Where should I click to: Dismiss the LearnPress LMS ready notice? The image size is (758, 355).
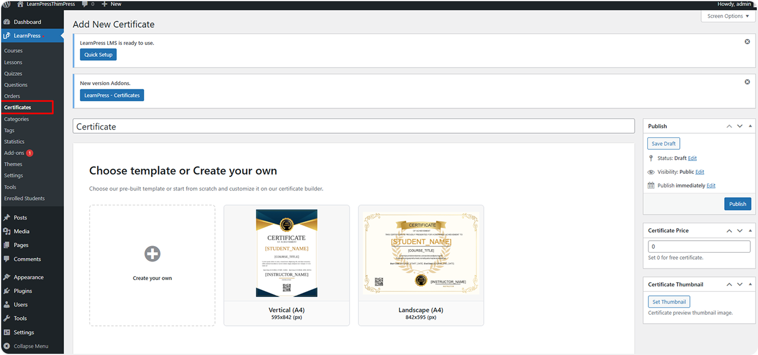[747, 41]
